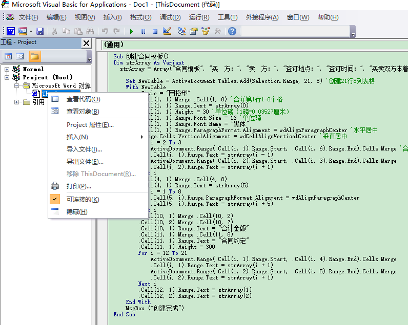Image resolution: width=408 pixels, height=325 pixels.
Task: Click the MsgBox ("创建完成") code line
Action: point(155,309)
